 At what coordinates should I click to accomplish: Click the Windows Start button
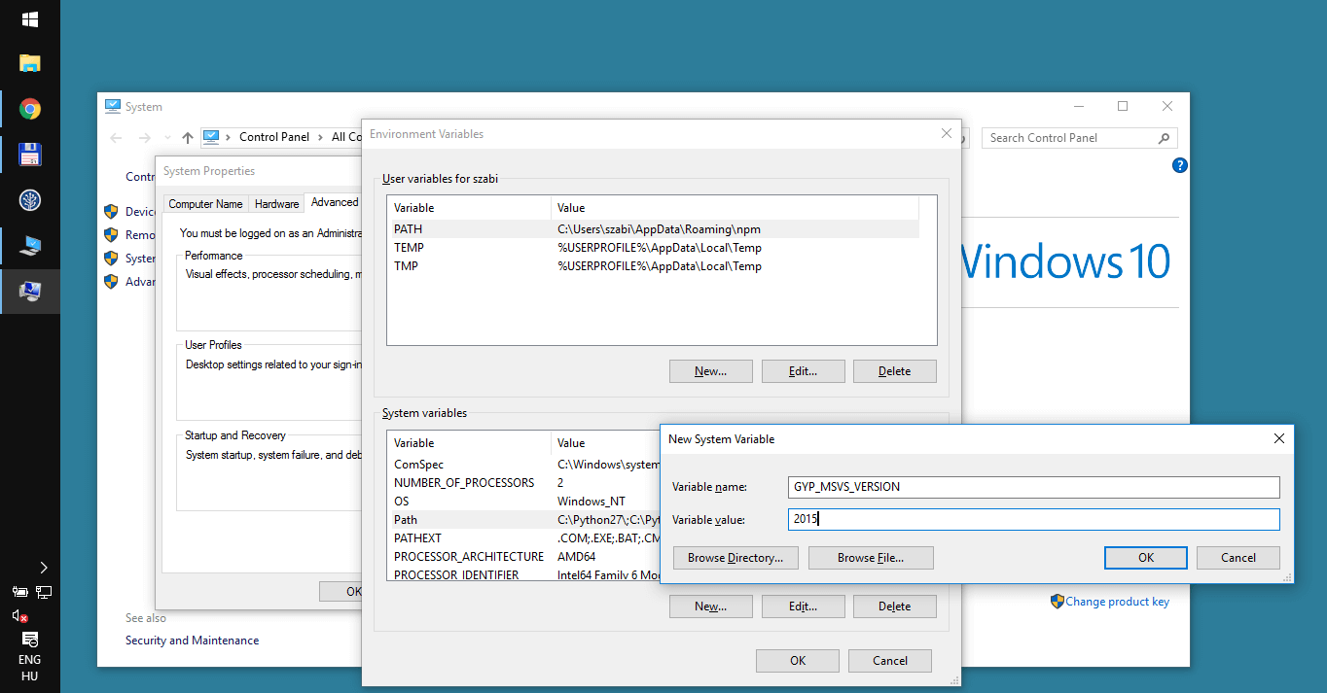click(29, 18)
